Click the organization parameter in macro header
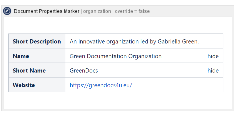 point(97,11)
